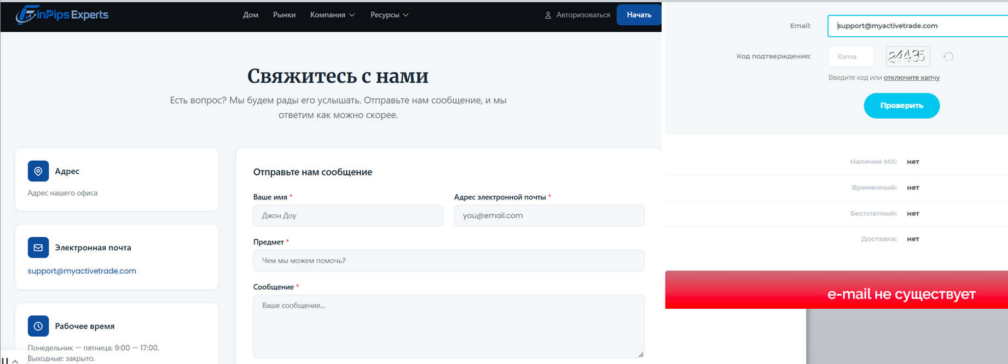Click the Понедельник — пятница working hours text

pyautogui.click(x=94, y=348)
